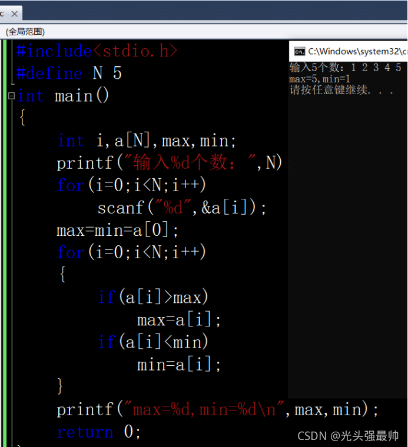This screenshot has width=408, height=447.
Task: Click console text 请按任意键继续
Action: tap(341, 90)
